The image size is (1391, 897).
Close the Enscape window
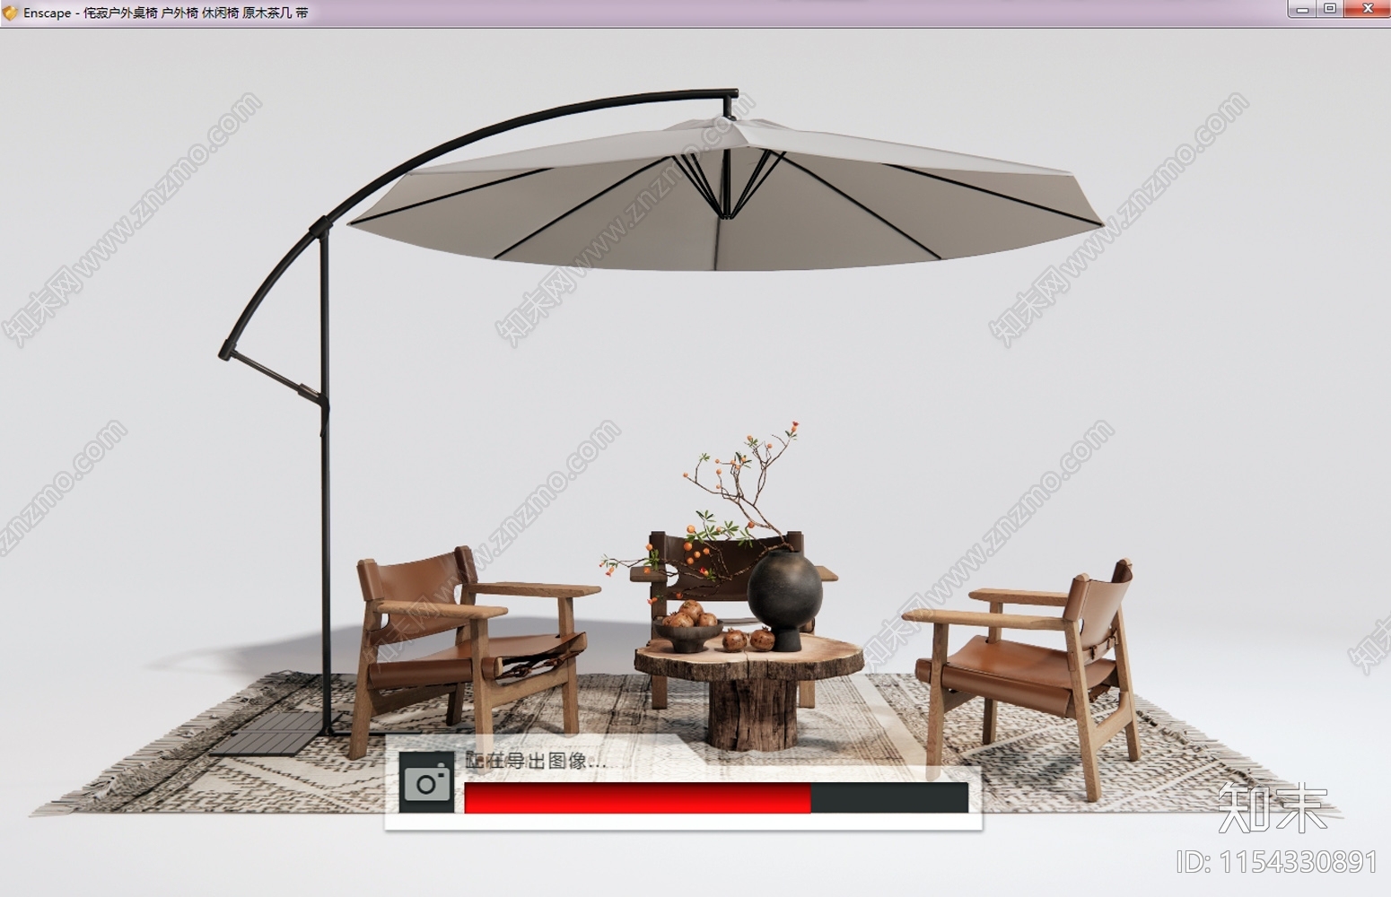tap(1369, 10)
